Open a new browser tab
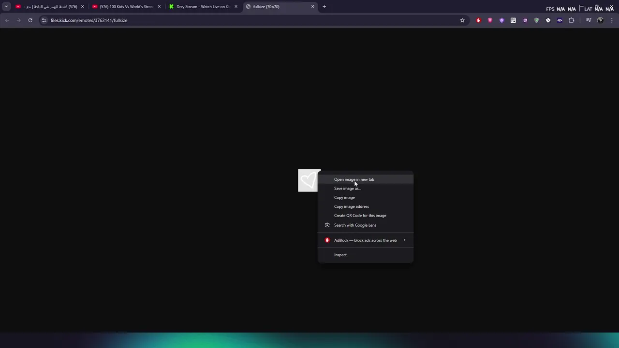This screenshot has width=619, height=348. click(x=324, y=7)
